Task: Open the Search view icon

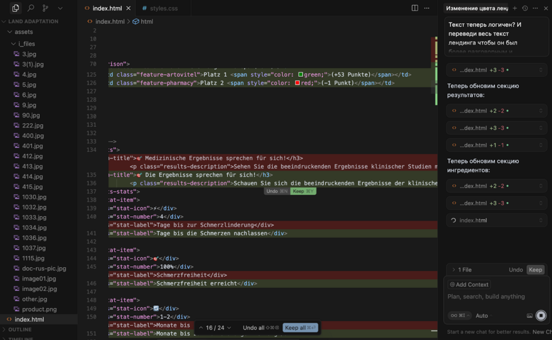Action: tap(31, 8)
